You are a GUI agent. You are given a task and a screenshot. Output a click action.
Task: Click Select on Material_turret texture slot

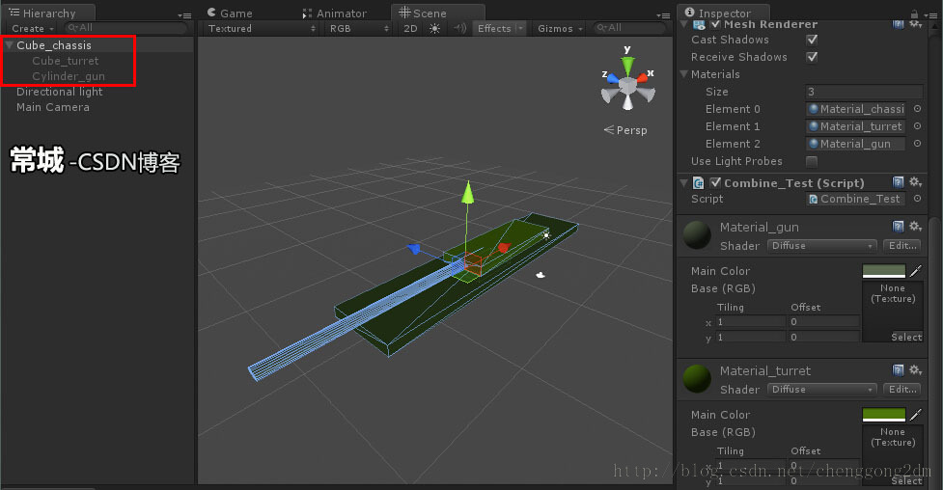[x=906, y=481]
